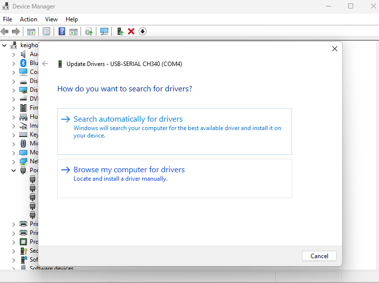Screen dimensions: 379x283
Task: Click Scan for hardware changes toolbar icon
Action: tap(104, 31)
